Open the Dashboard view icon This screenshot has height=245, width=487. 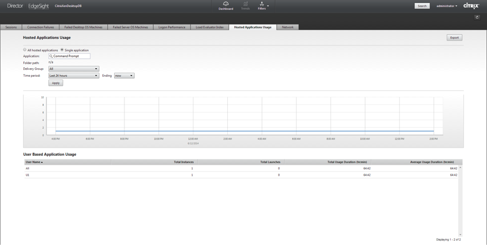click(x=226, y=5)
